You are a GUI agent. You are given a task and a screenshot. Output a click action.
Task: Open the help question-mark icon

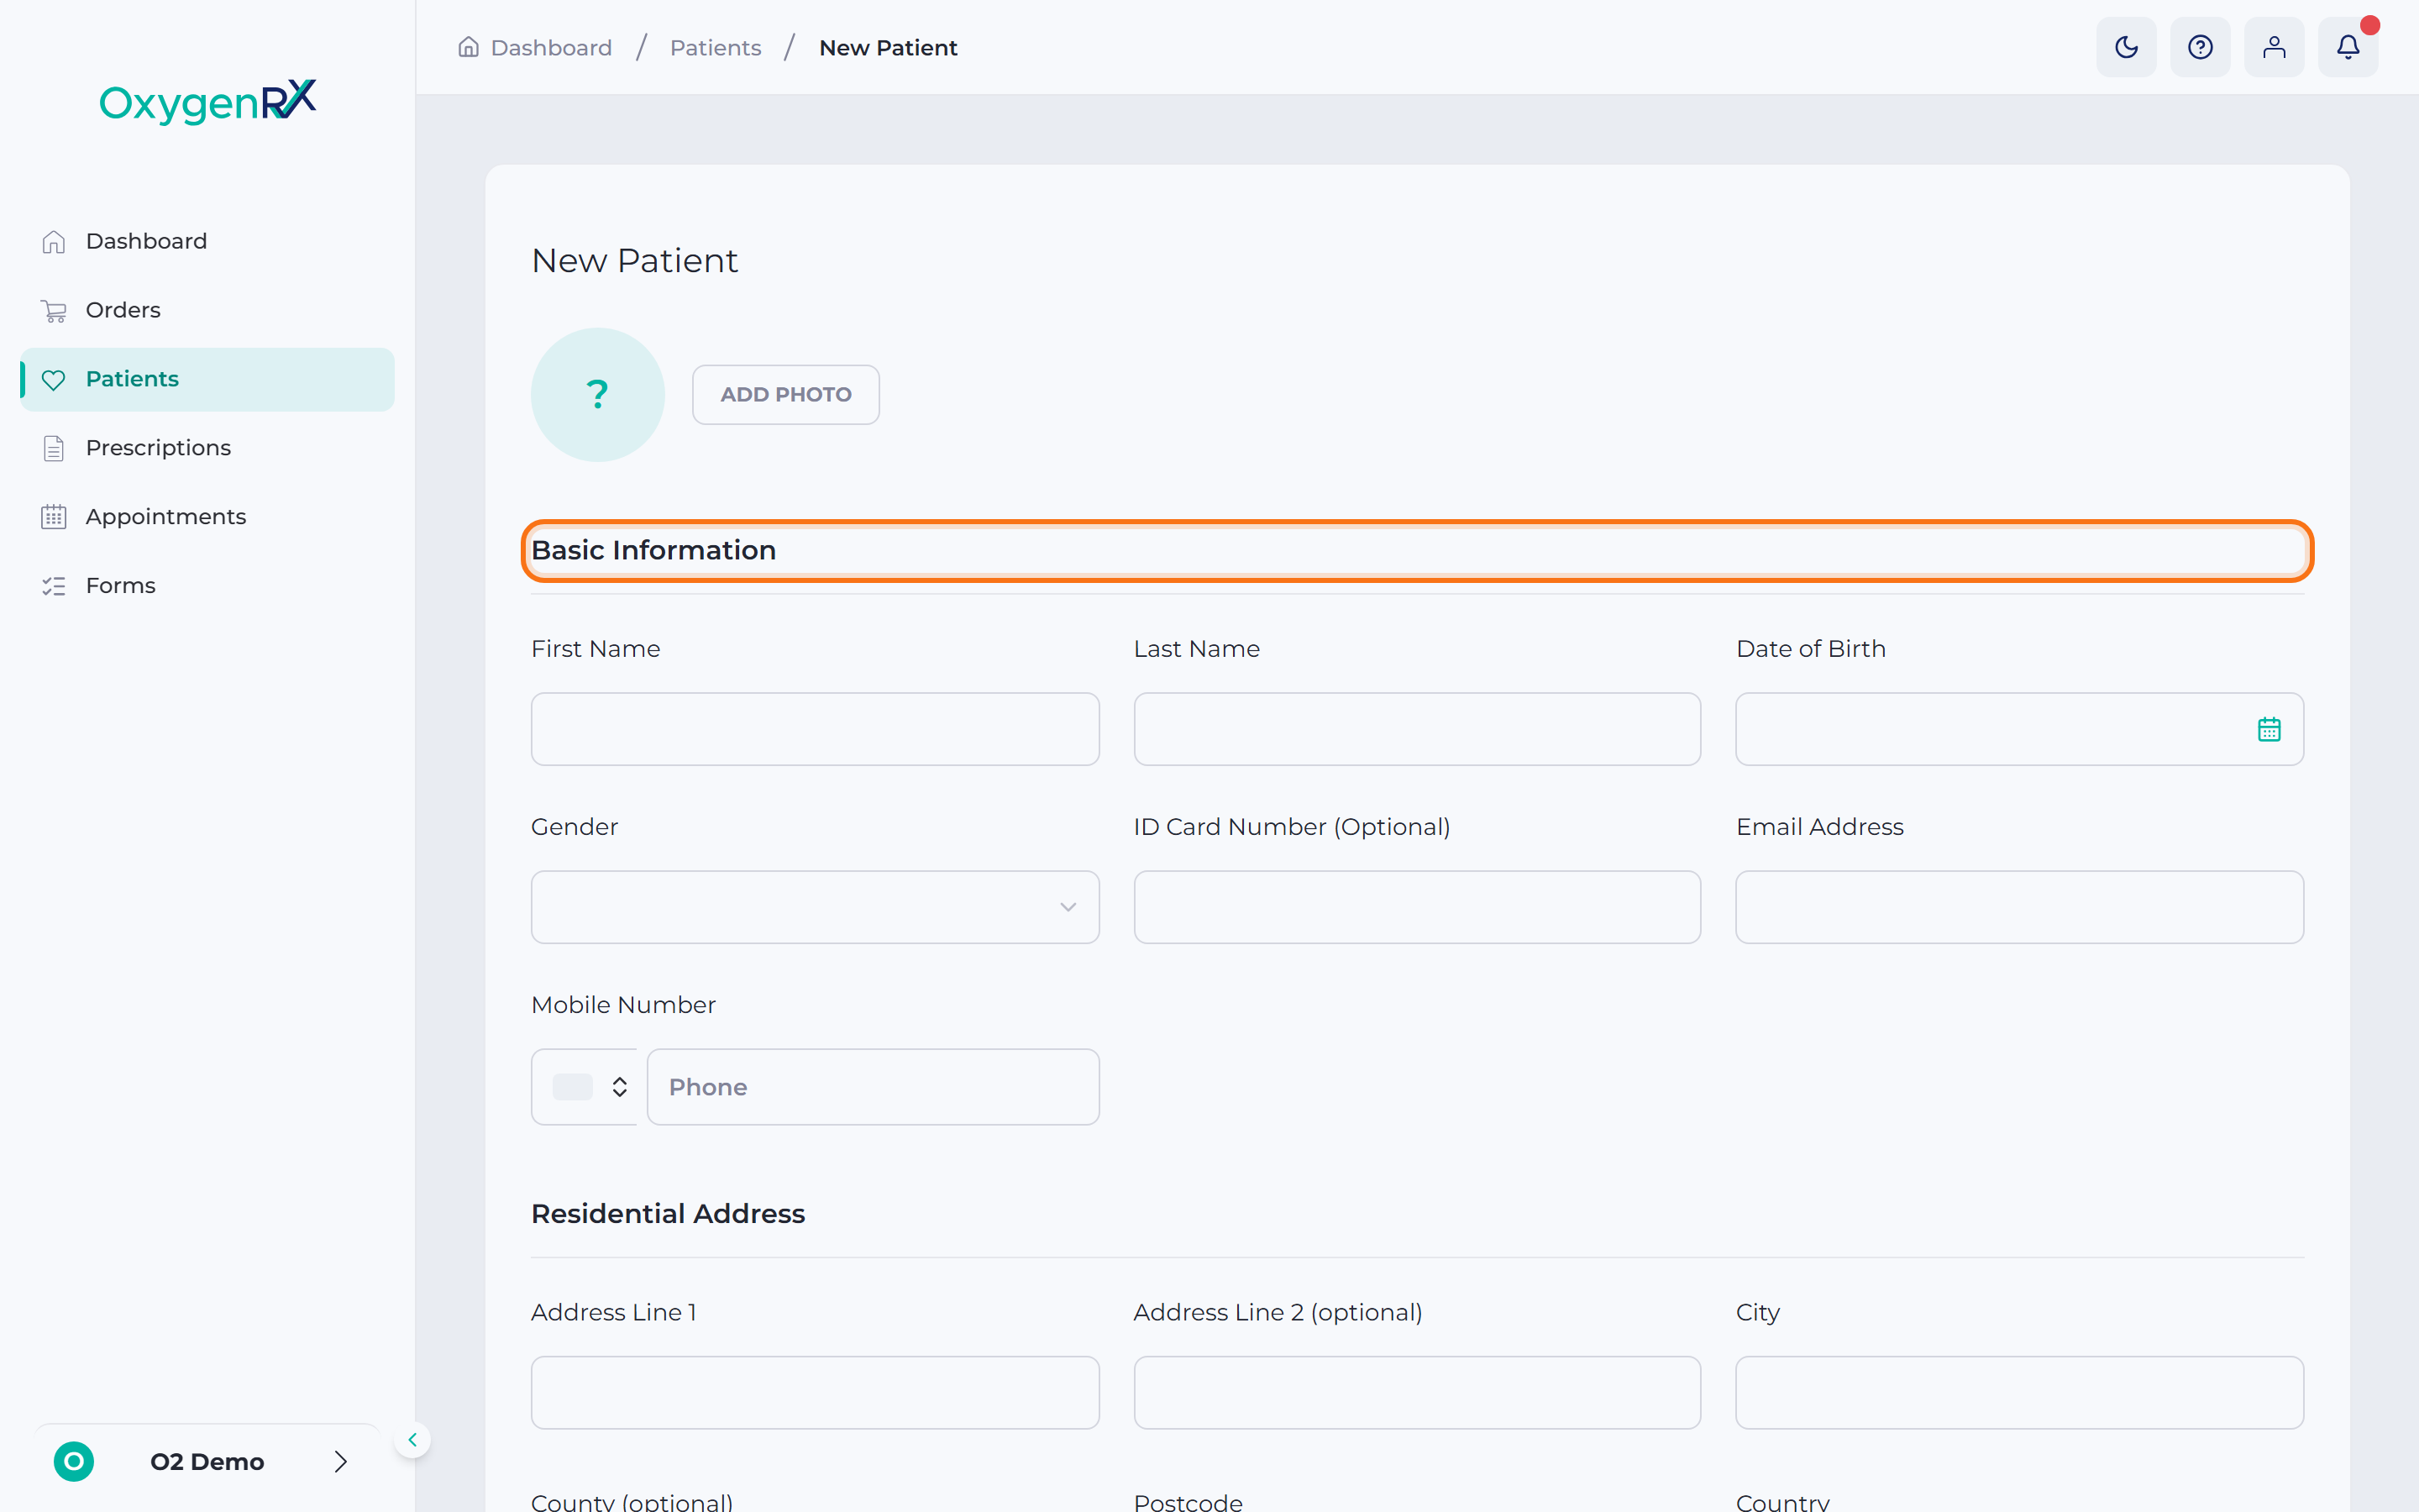point(2200,47)
